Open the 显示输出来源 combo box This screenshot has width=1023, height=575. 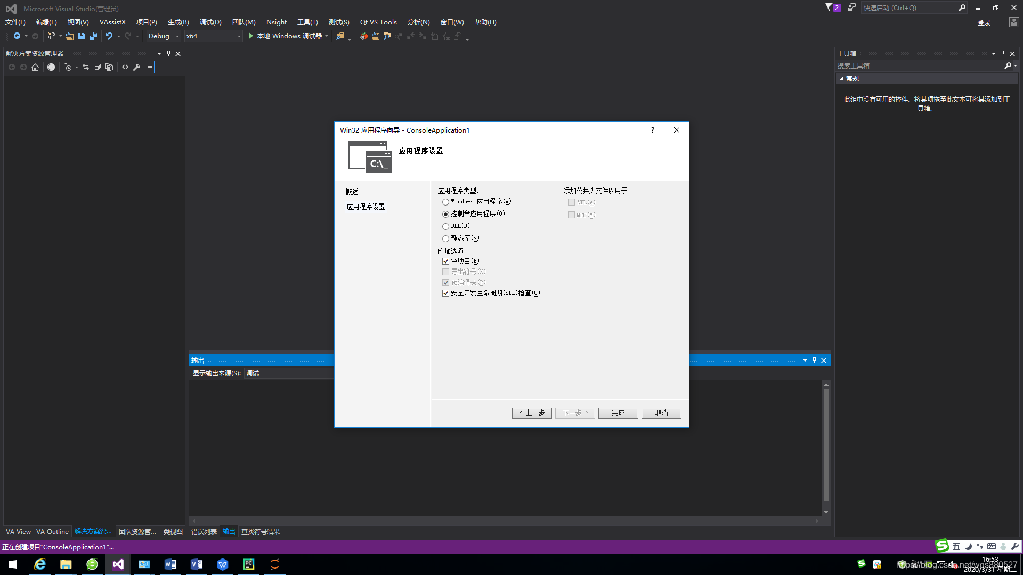tap(289, 373)
